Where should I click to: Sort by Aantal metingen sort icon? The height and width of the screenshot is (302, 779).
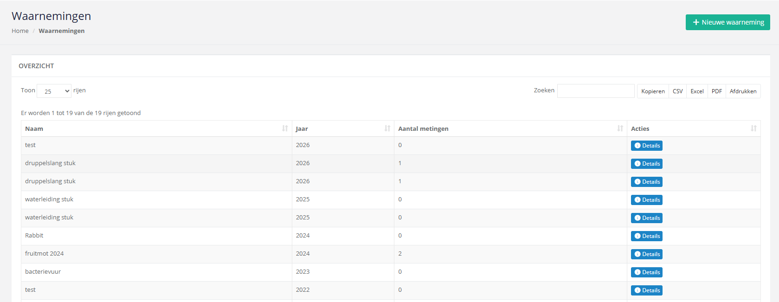click(x=620, y=129)
